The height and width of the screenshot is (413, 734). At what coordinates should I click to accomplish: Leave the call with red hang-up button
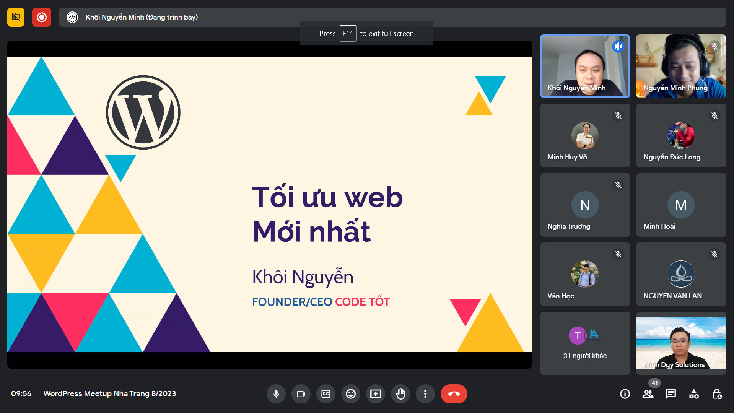click(x=454, y=394)
